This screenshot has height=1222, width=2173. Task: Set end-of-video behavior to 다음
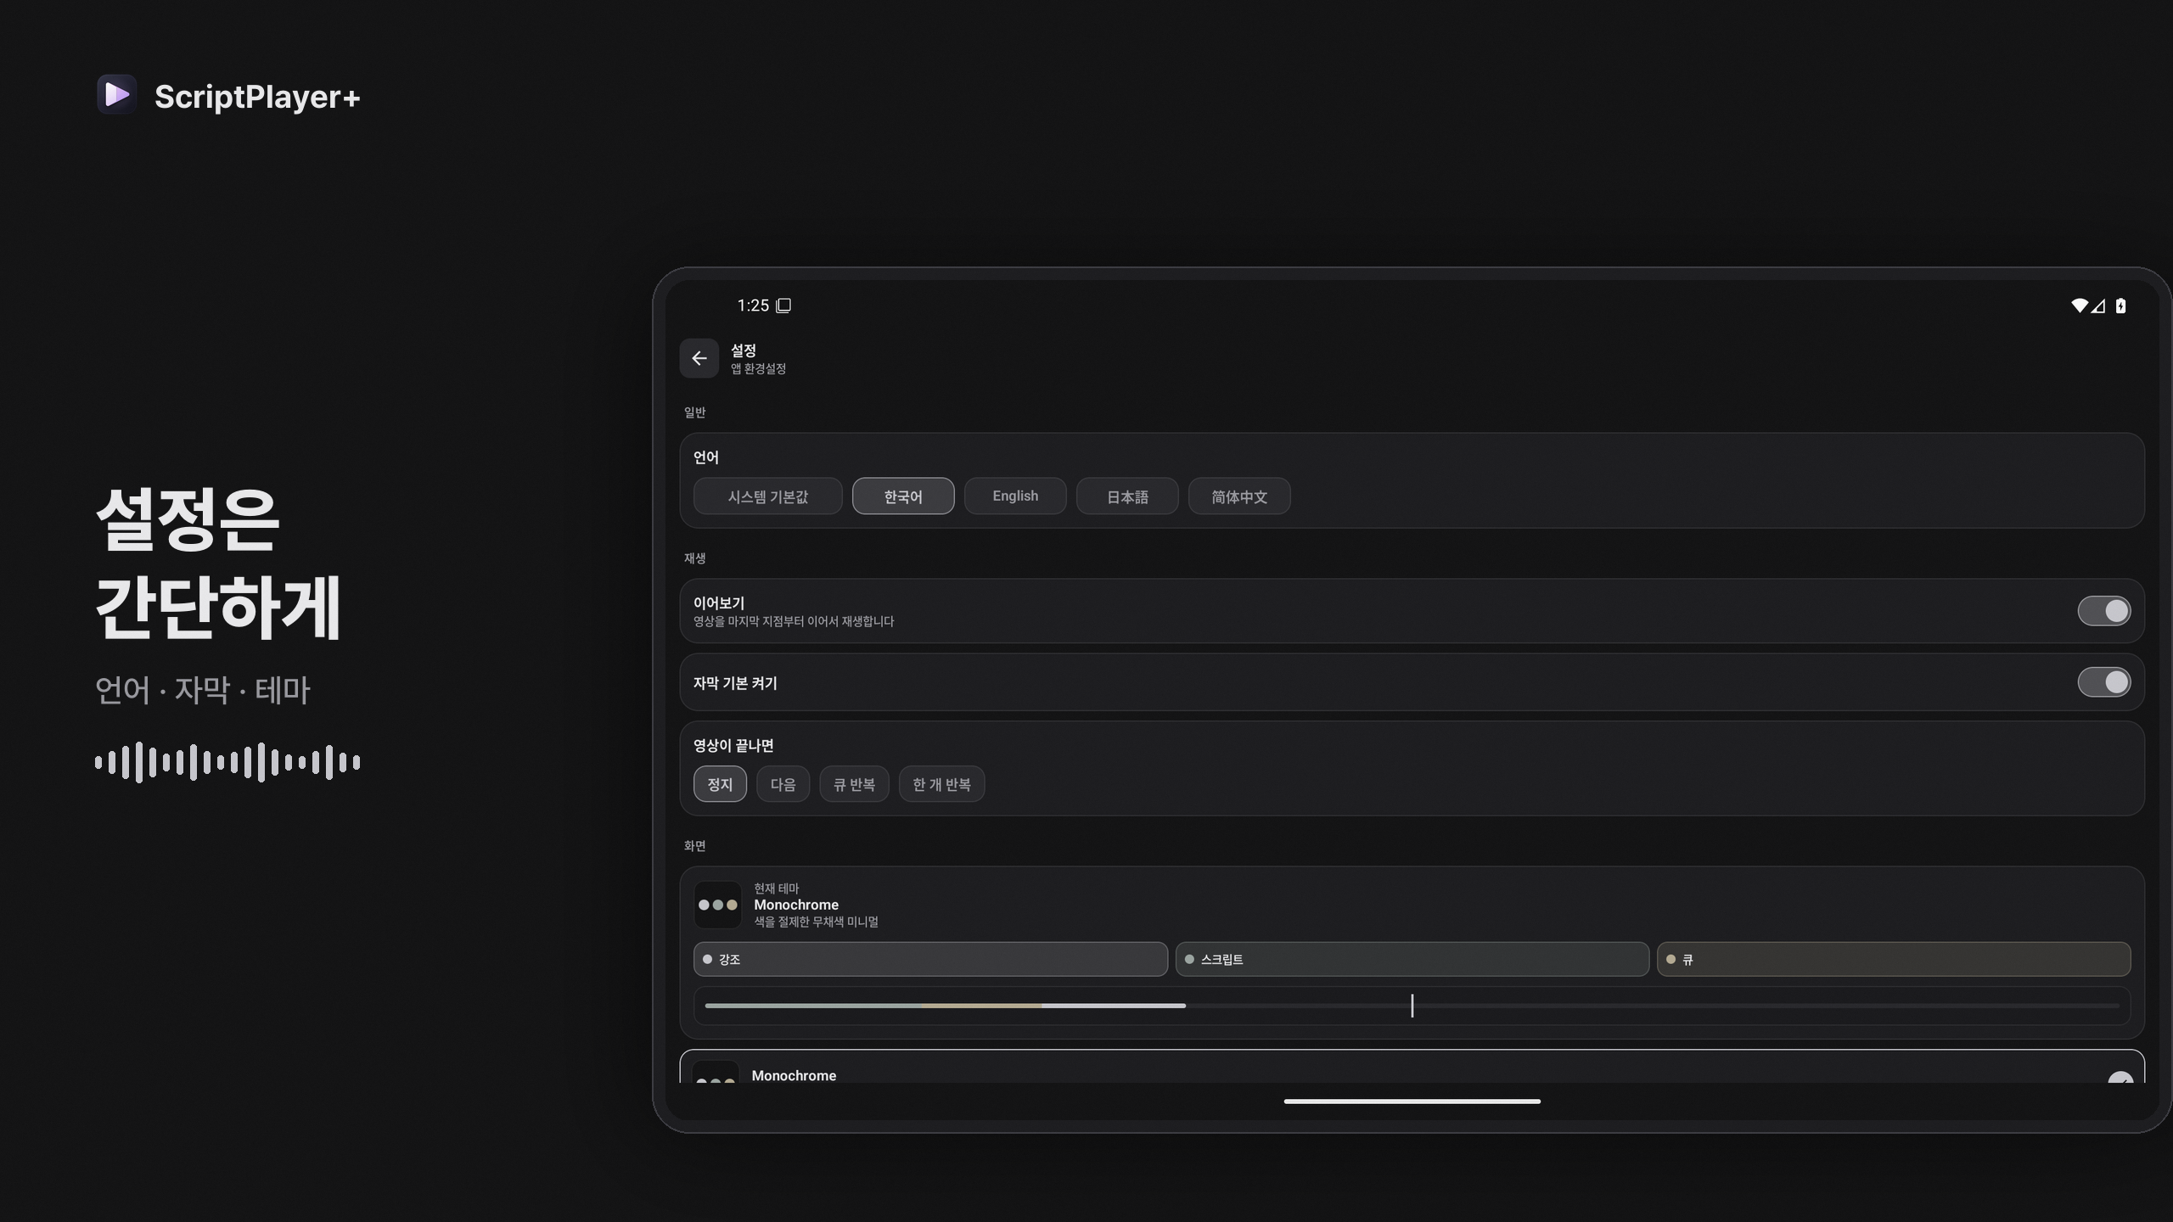point(783,784)
